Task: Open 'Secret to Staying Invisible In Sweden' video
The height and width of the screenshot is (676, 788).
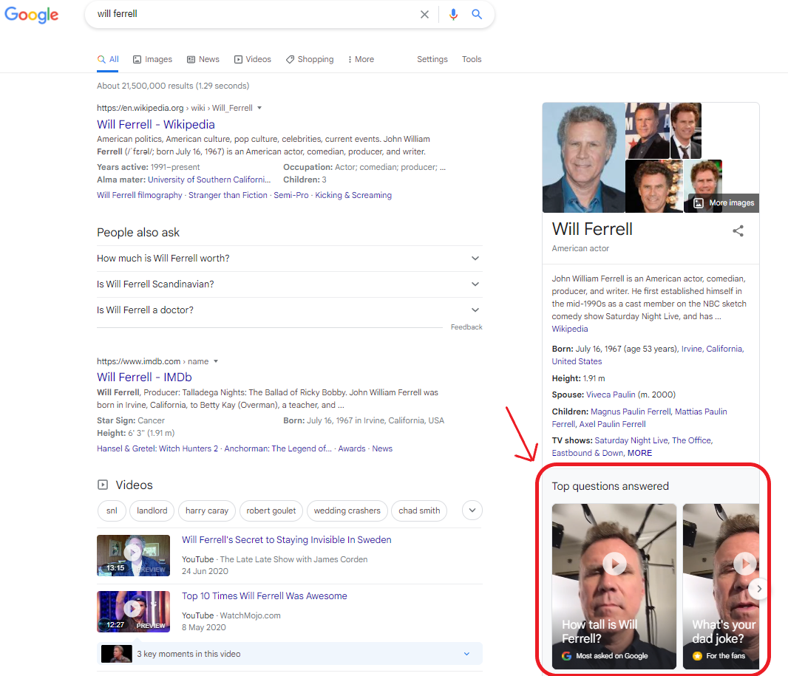Action: (287, 540)
